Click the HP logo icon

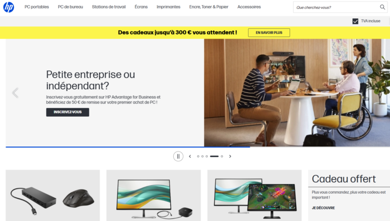(9, 7)
